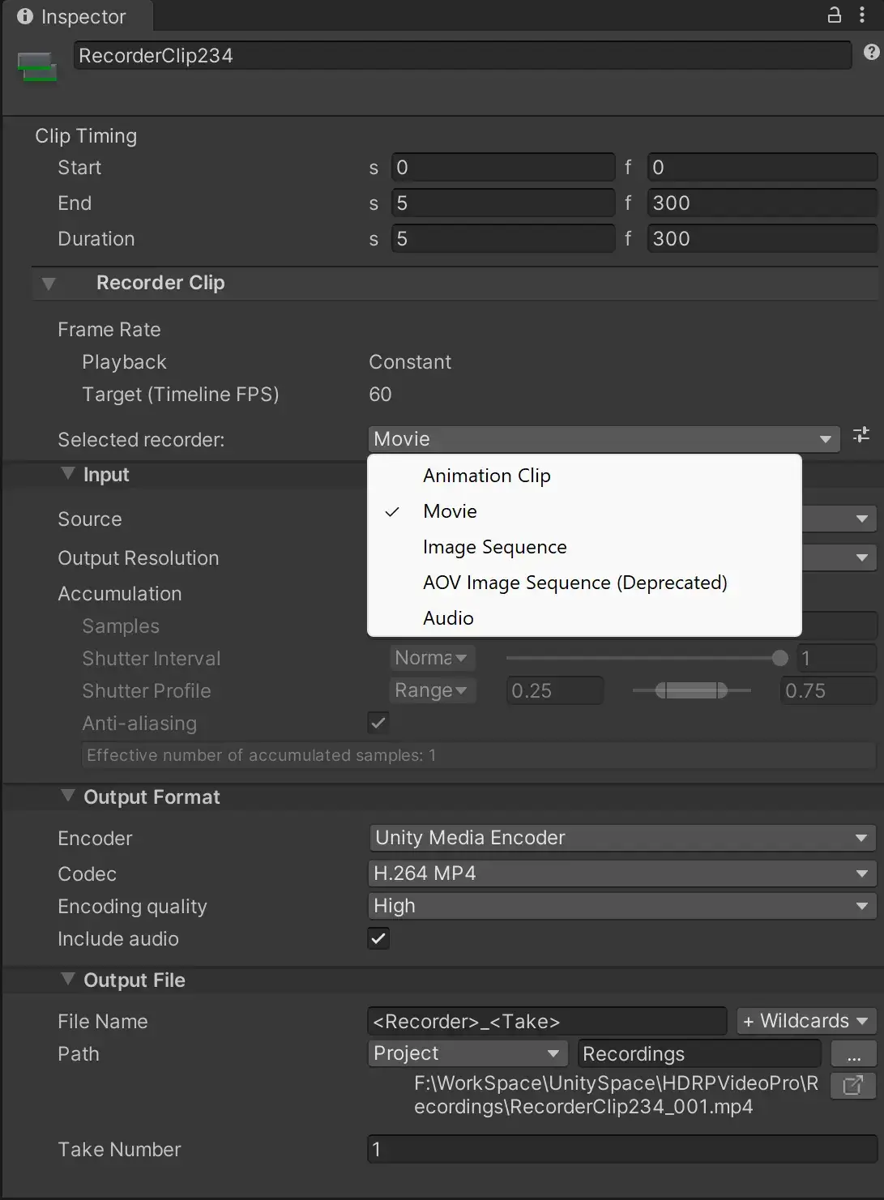
Task: Open the Codec H.264 MP4 dropdown
Action: click(621, 873)
